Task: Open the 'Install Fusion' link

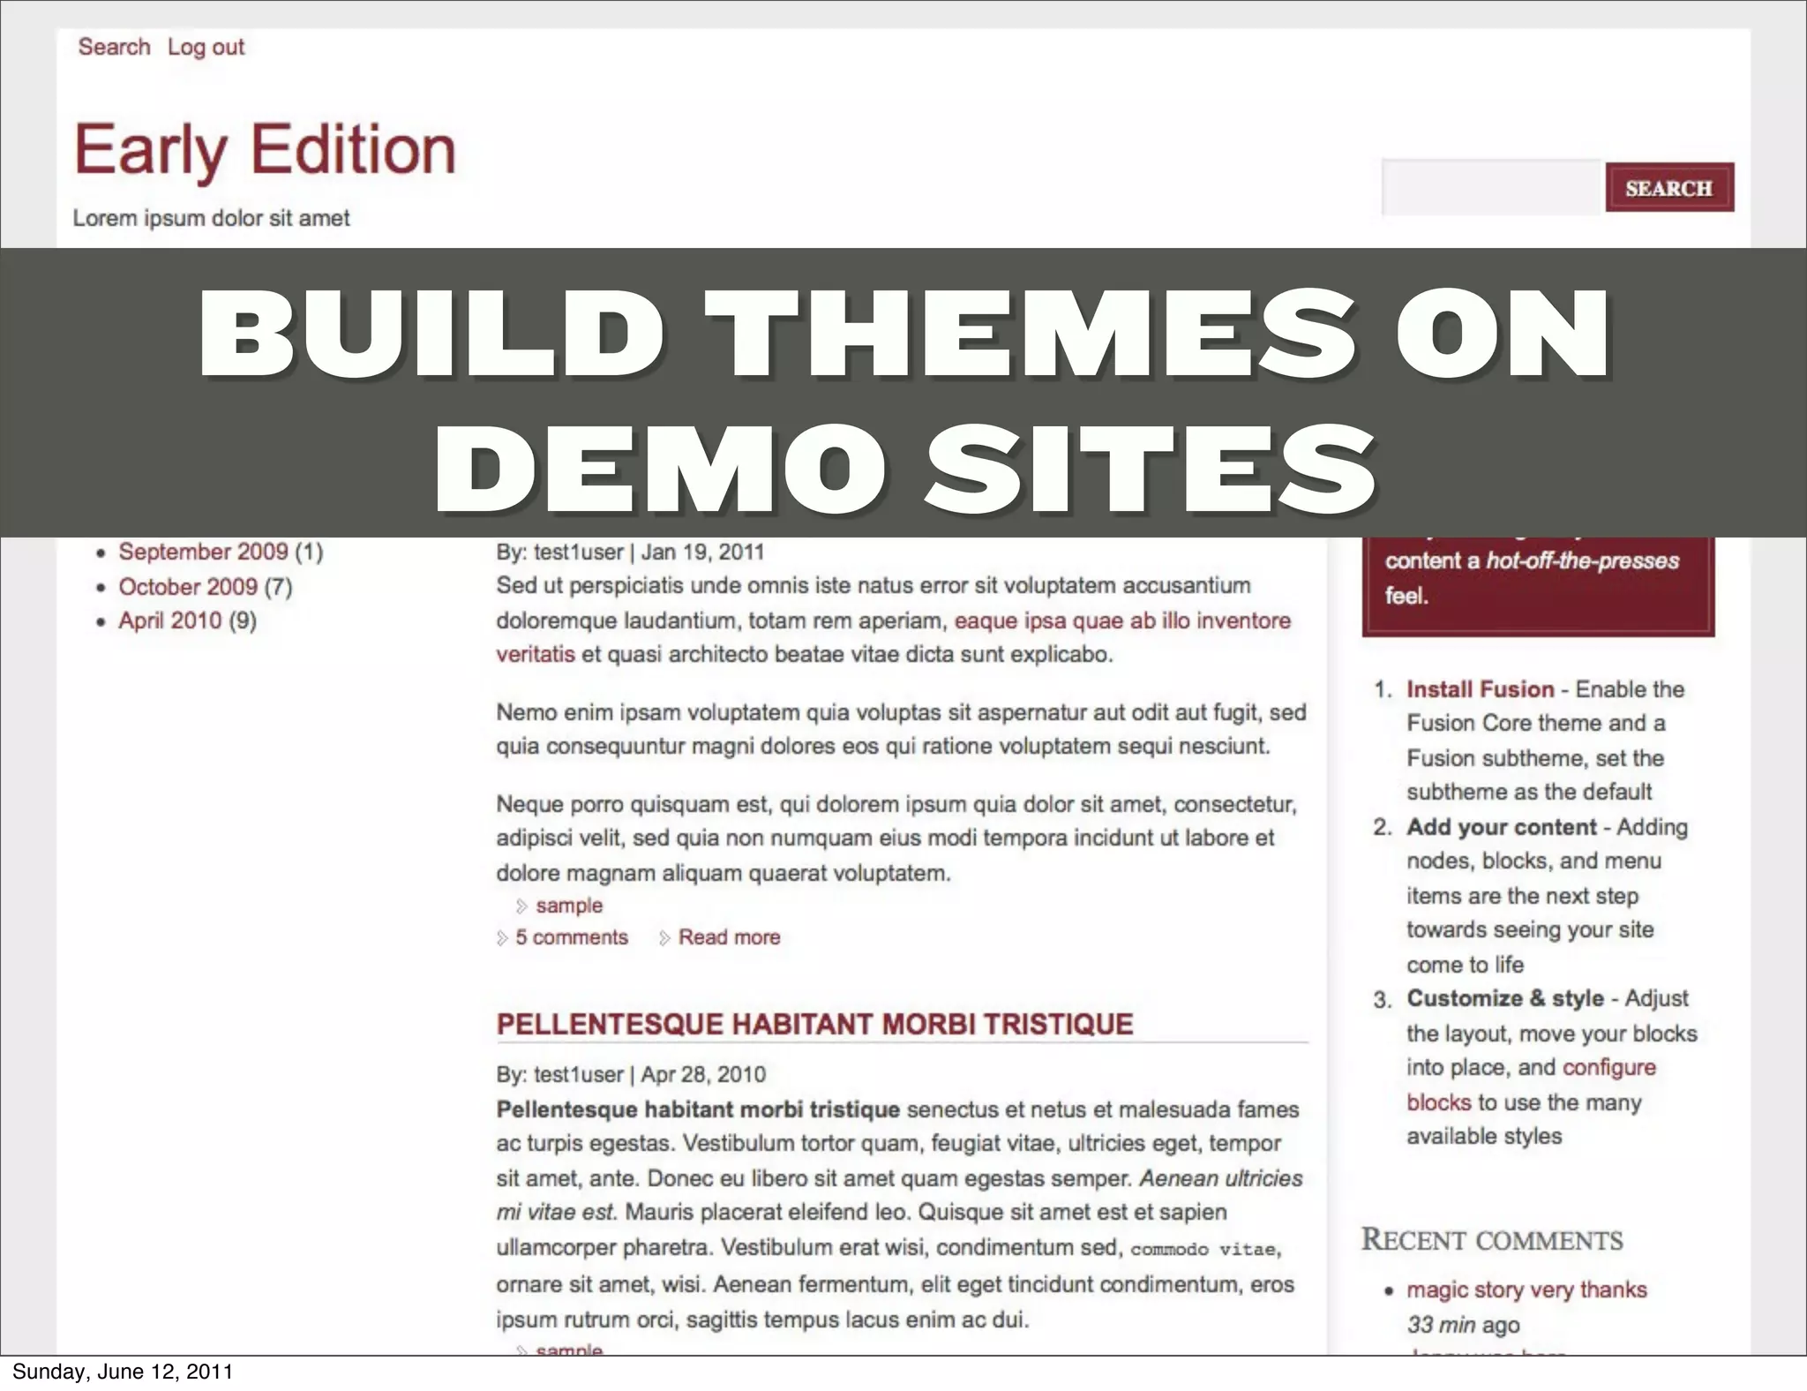Action: (1480, 689)
